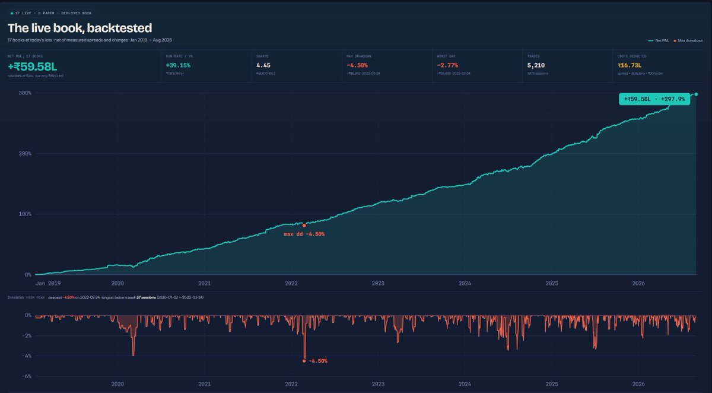This screenshot has width=712, height=393.
Task: Click the teal end-of-curve marker dot
Action: tap(696, 94)
